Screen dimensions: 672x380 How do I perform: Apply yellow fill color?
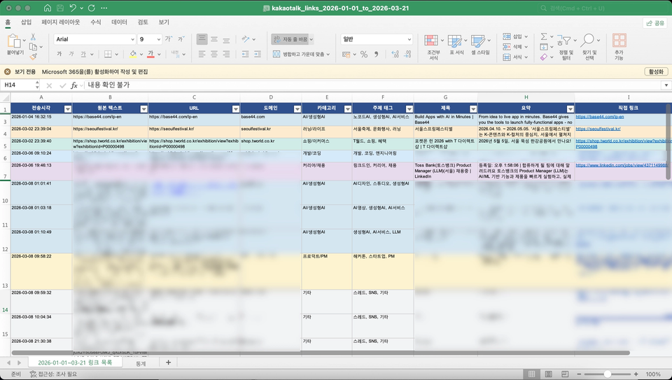[x=133, y=54]
